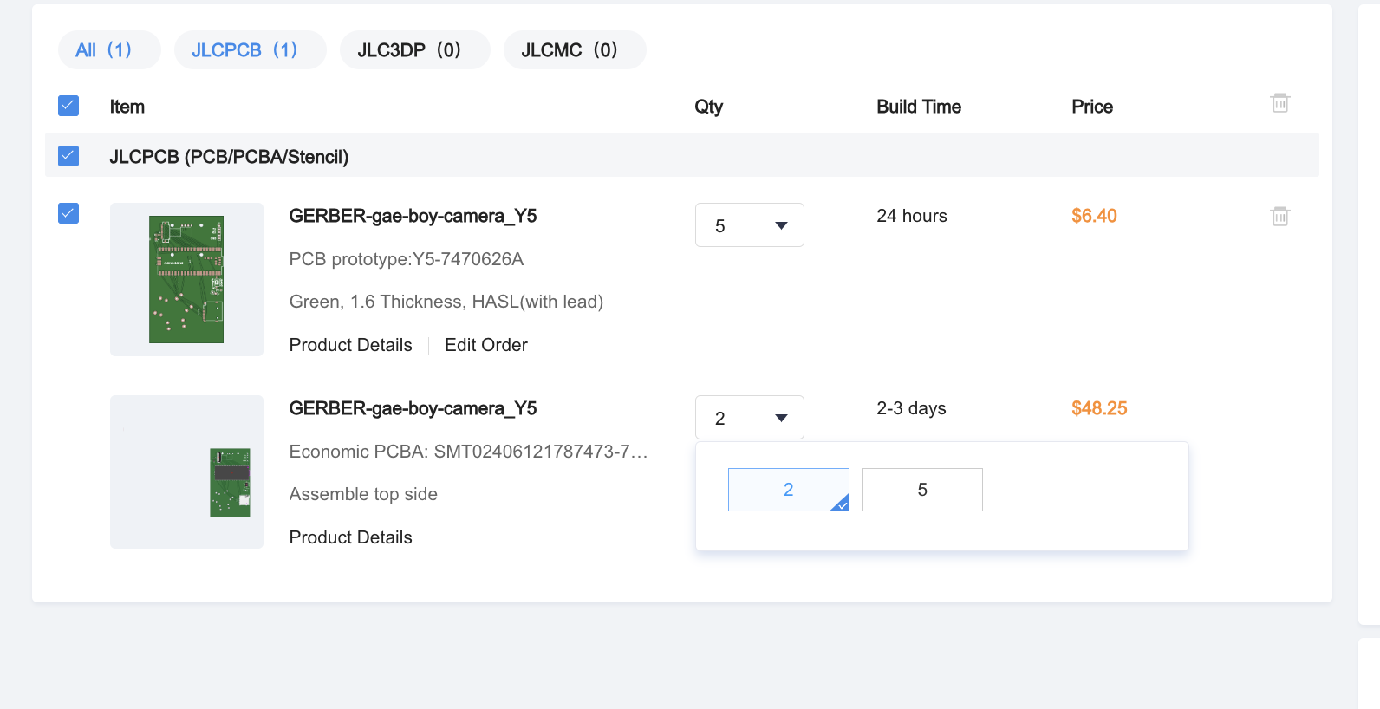Open the quantity dropdown showing 5

pyautogui.click(x=749, y=225)
